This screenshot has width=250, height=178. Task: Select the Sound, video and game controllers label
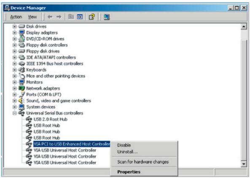[59, 101]
